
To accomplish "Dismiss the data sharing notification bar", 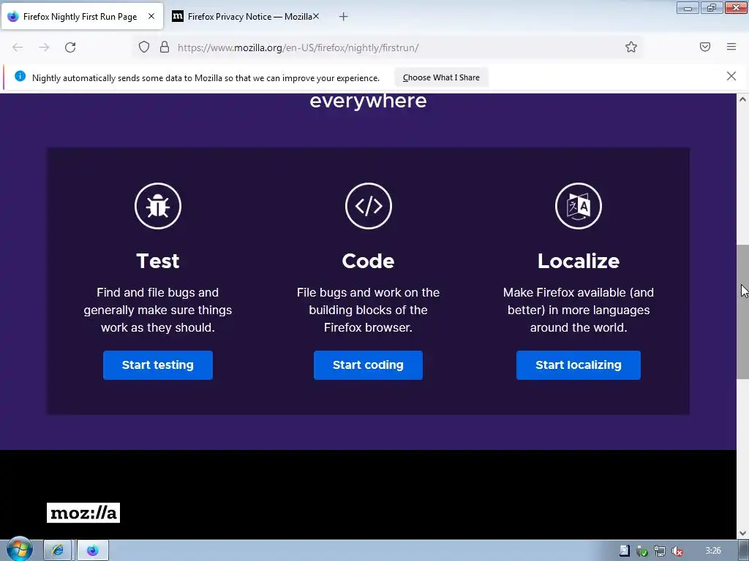I will [731, 76].
